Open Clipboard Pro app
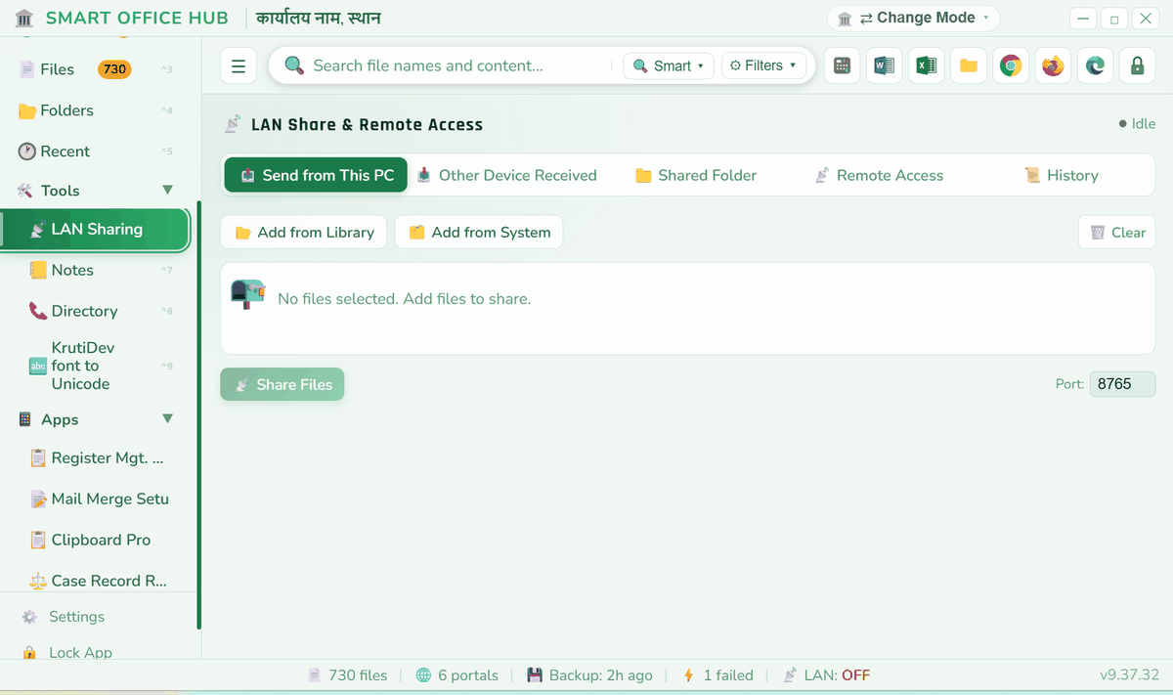The width and height of the screenshot is (1173, 695). tap(96, 540)
